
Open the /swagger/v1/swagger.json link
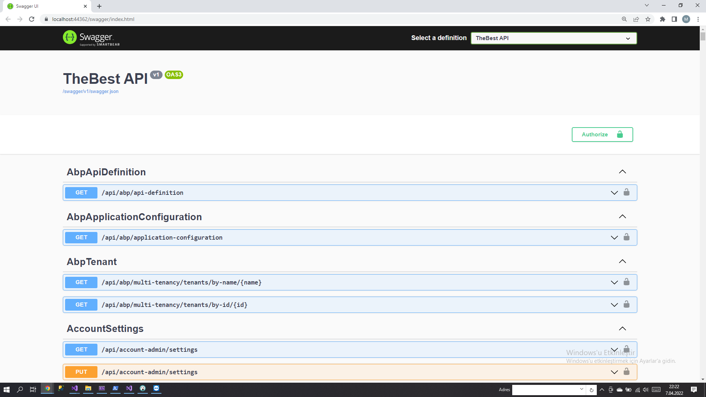click(x=90, y=92)
